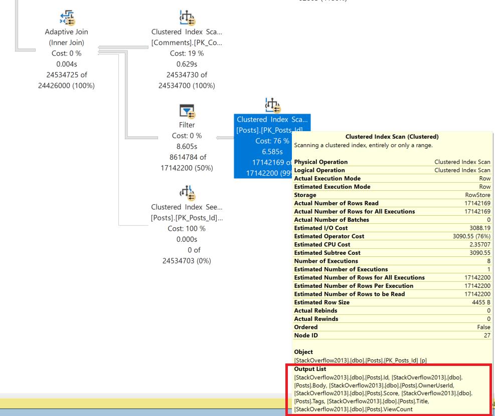Click the Adaptive Join operator icon
495x416 pixels.
point(66,17)
